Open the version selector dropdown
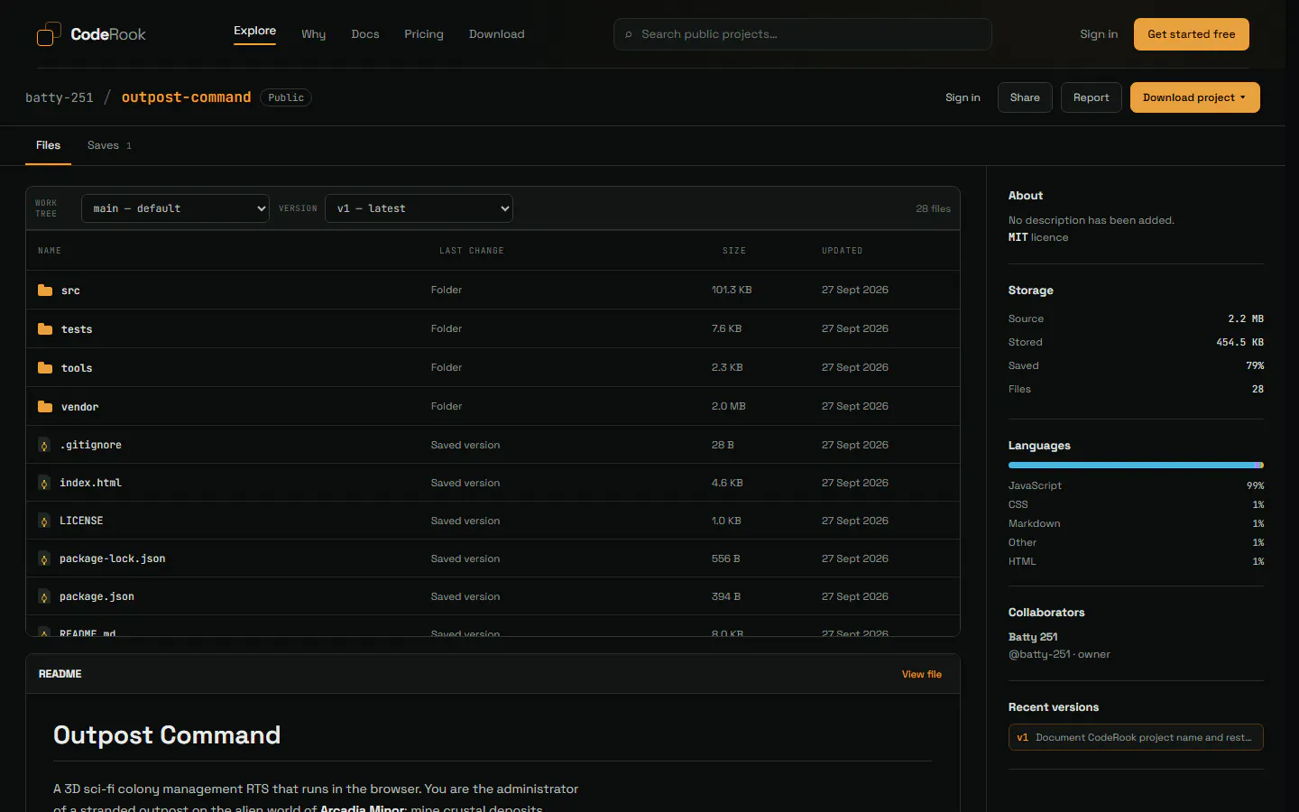 [x=419, y=208]
